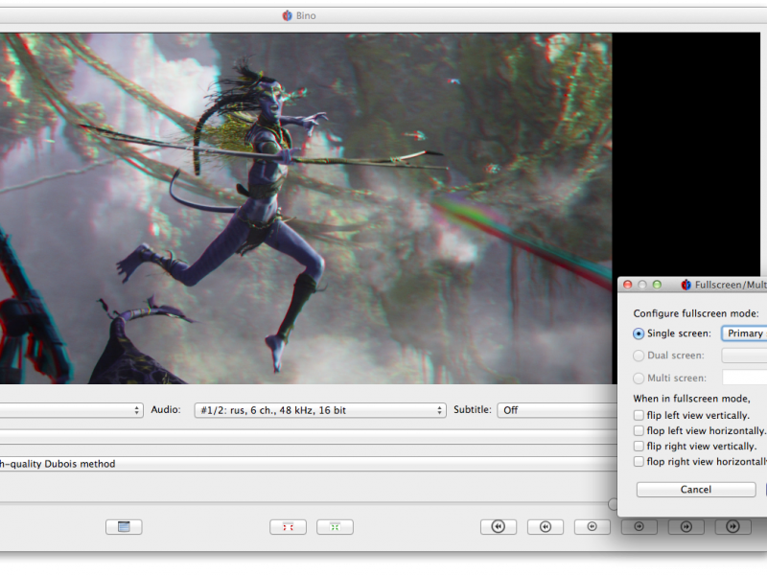
Task: Click the fullscreen window icon button
Action: click(124, 526)
